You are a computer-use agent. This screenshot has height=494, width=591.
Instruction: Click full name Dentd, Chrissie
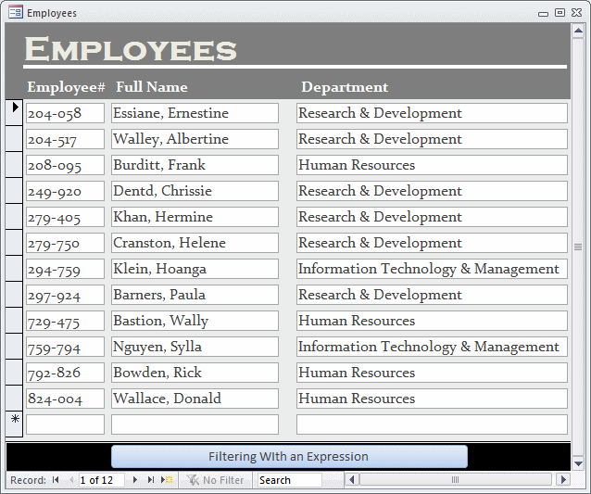click(195, 191)
